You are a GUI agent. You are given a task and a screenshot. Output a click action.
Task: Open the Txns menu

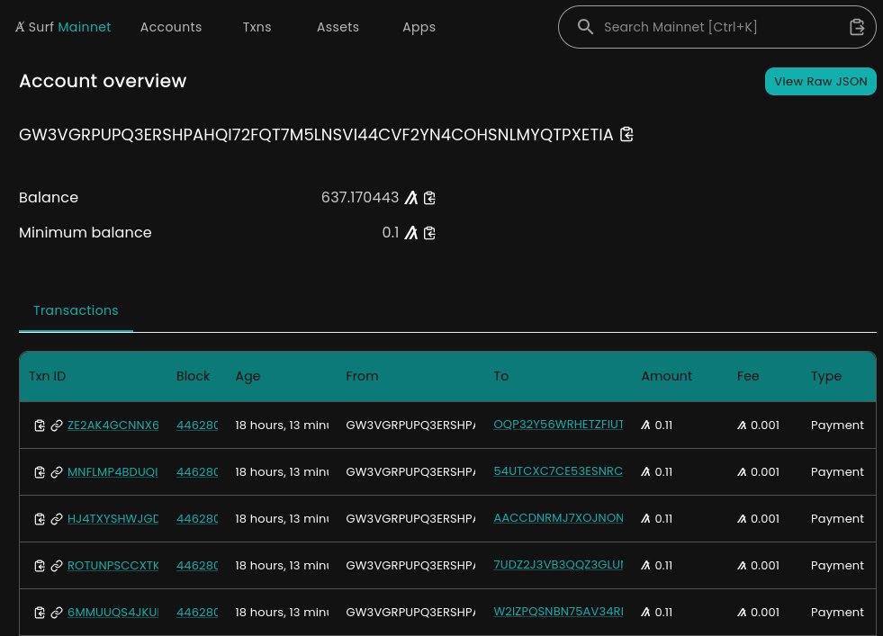click(x=257, y=27)
